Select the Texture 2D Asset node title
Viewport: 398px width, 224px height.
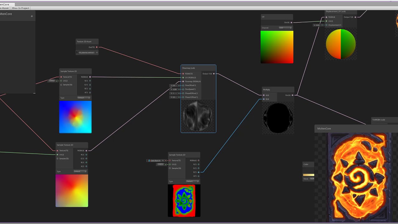pos(84,41)
